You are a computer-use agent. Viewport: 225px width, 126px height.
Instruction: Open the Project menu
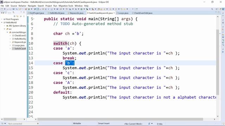[49, 6]
